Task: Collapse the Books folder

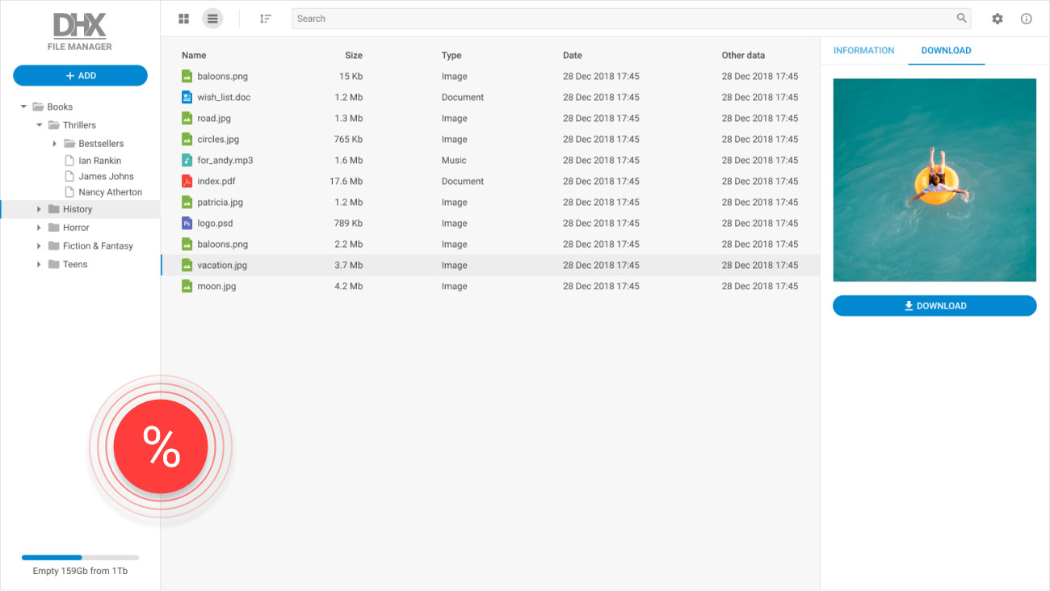Action: [x=23, y=105]
